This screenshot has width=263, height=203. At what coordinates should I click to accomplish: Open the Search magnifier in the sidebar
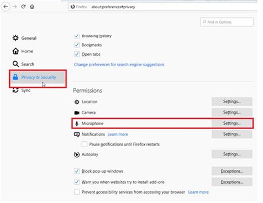[x=15, y=64]
